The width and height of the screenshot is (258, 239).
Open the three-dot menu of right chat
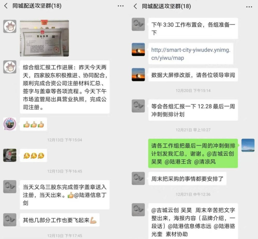[249, 7]
